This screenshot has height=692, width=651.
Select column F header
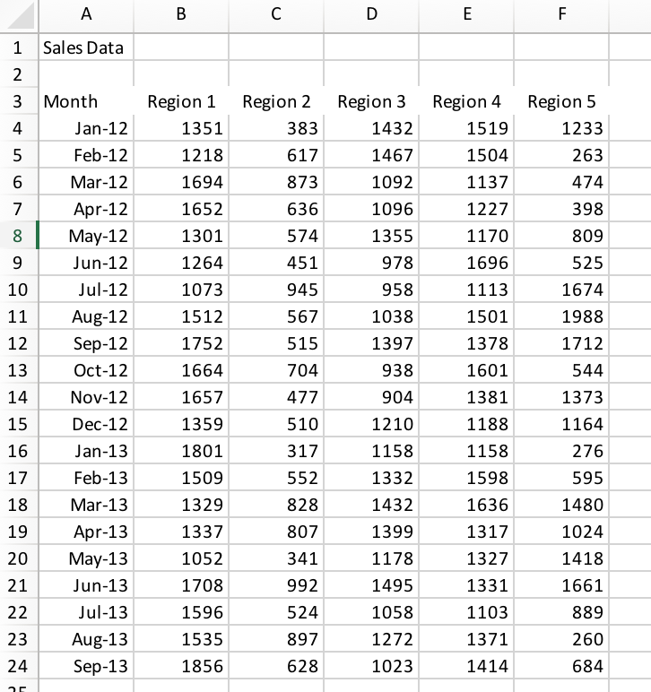(562, 16)
